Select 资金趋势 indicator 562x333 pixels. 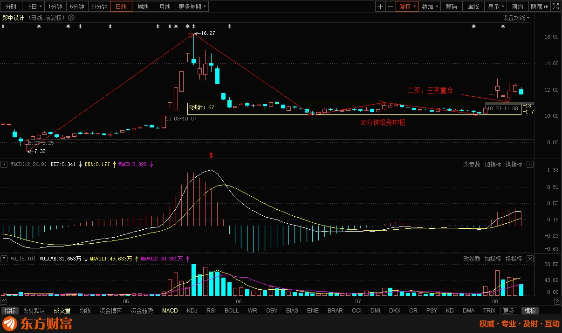[x=142, y=311]
